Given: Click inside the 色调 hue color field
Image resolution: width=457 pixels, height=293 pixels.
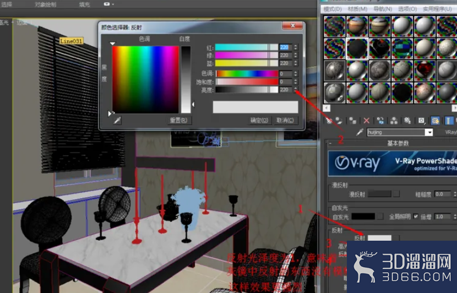Looking at the screenshot, I should tap(145, 80).
